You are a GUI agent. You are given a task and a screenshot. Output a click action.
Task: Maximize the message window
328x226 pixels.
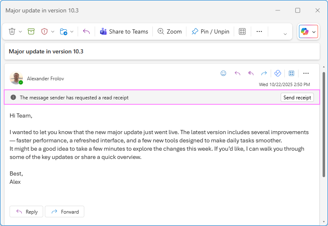pos(298,10)
